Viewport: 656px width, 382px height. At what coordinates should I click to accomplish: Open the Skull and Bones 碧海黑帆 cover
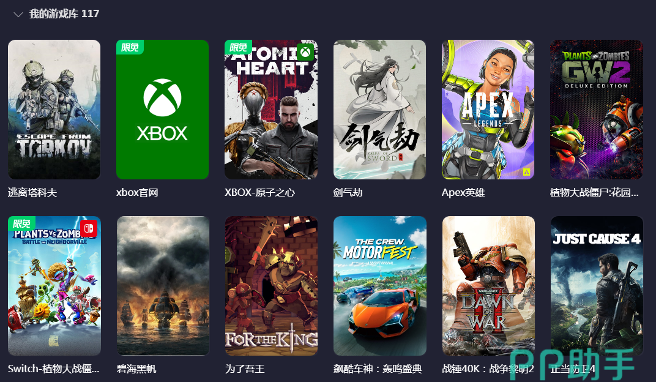pos(163,286)
